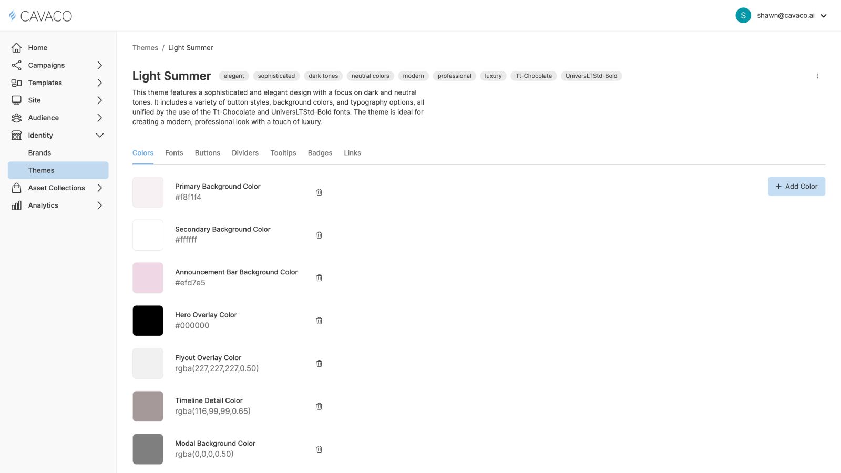
Task: Expand the Site sidebar section
Action: [x=99, y=100]
